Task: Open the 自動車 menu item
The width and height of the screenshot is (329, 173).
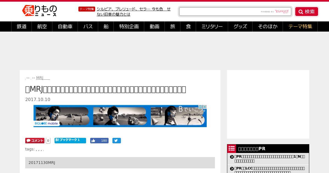Action: pyautogui.click(x=65, y=26)
